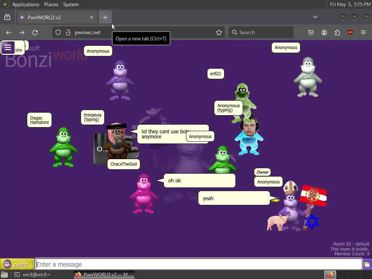The image size is (372, 279).
Task: Click the Dagas Hamstore green Bonzi
Action: (x=63, y=147)
